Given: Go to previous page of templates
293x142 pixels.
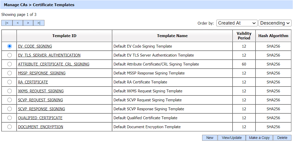Looking at the screenshot, I should point(18,23).
